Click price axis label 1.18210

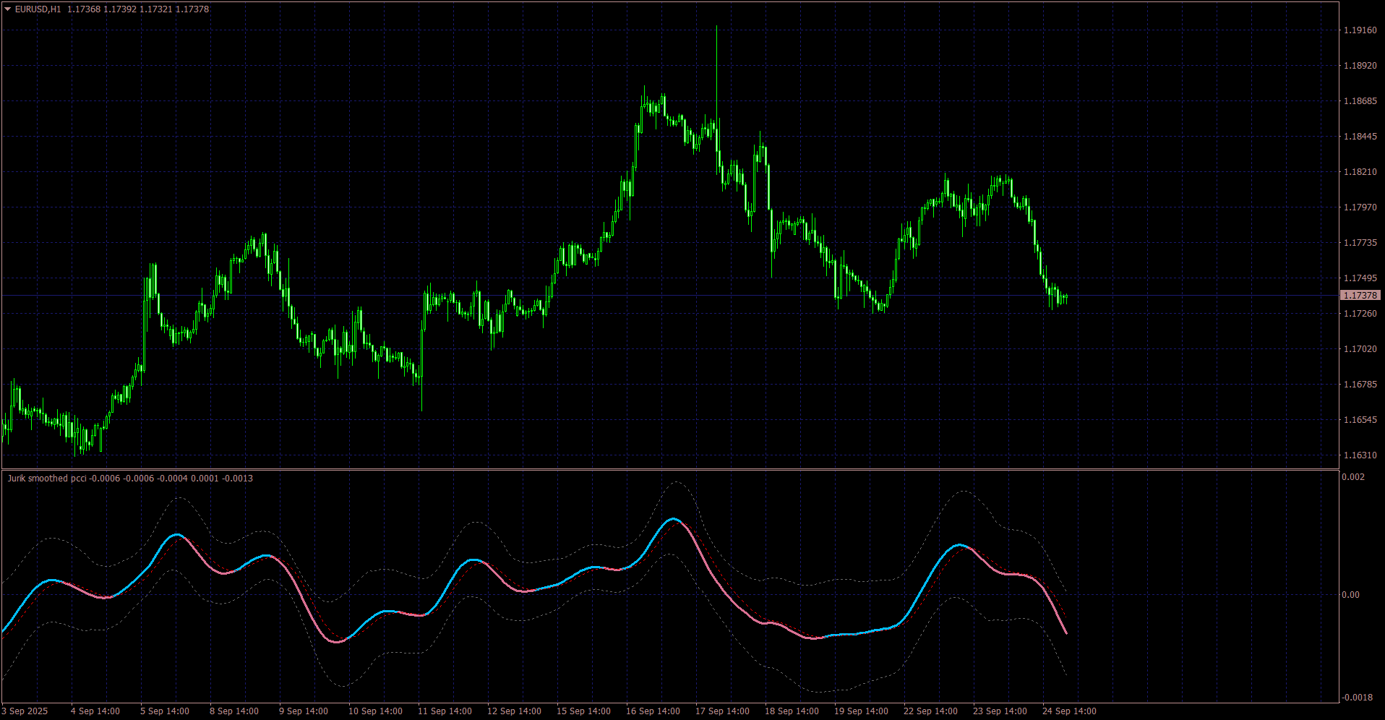click(1360, 172)
